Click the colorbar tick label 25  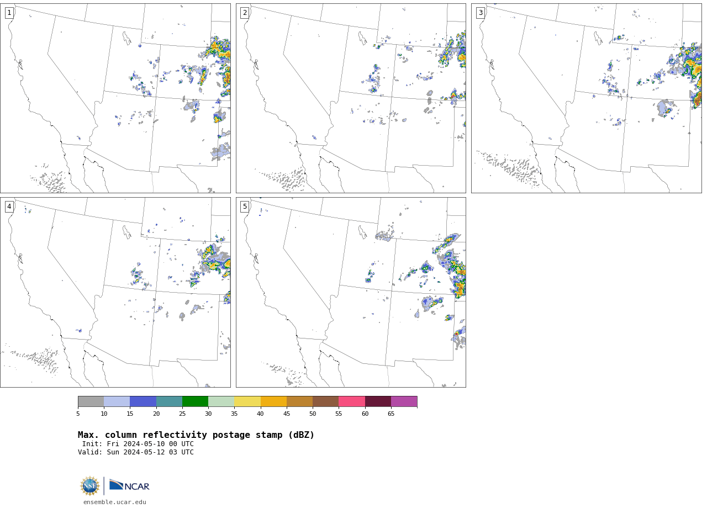point(182,414)
